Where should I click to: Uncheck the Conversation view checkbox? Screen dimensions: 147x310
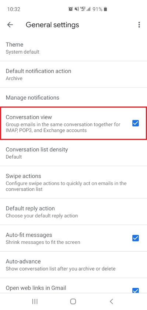pos(136,123)
